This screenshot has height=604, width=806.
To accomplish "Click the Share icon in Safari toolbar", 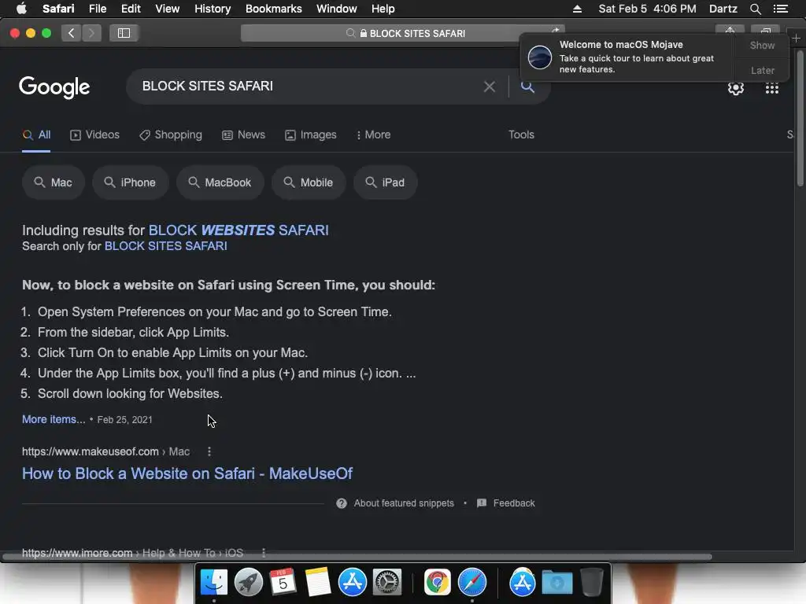I will click(x=730, y=31).
